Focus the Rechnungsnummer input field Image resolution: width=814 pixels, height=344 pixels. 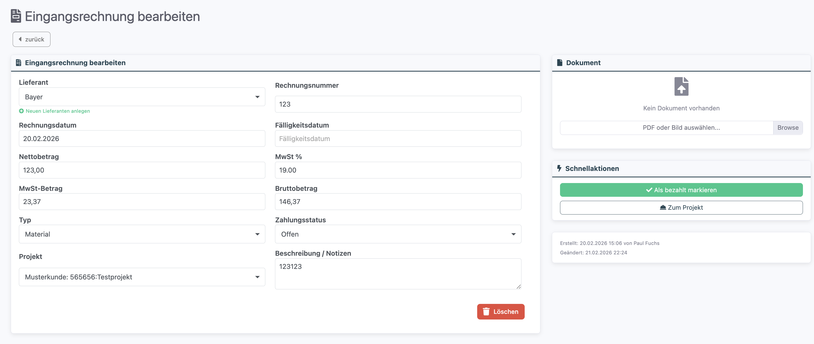398,104
